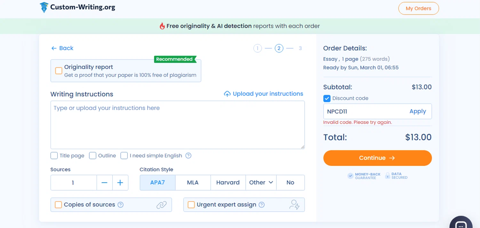This screenshot has height=228, width=480.
Task: Apply the discount code
Action: 418,111
